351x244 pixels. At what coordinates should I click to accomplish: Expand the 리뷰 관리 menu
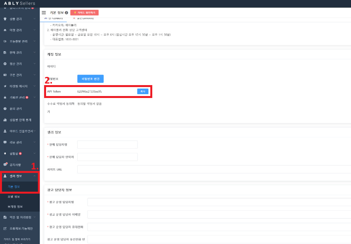tap(34, 142)
